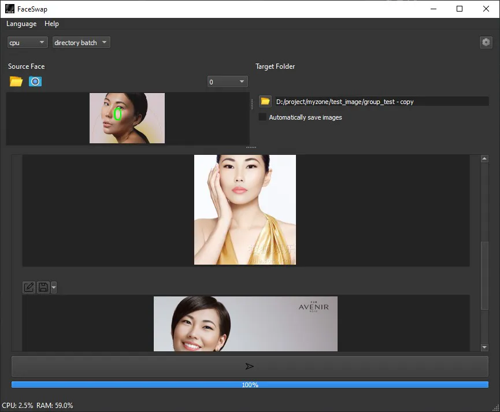Start face swap with arrow button
500x412 pixels.
[250, 366]
